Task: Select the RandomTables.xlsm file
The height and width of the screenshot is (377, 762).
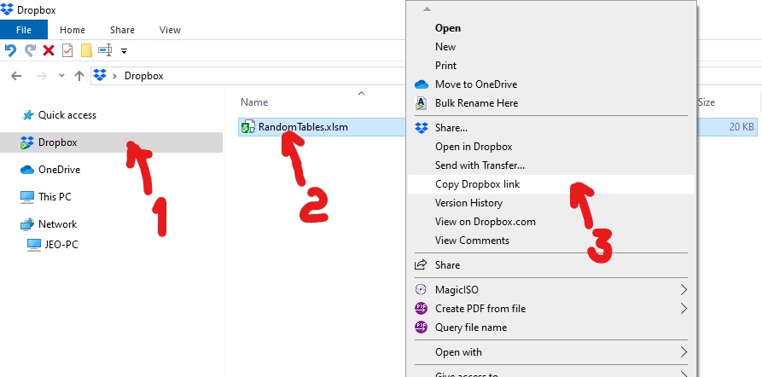Action: 303,127
